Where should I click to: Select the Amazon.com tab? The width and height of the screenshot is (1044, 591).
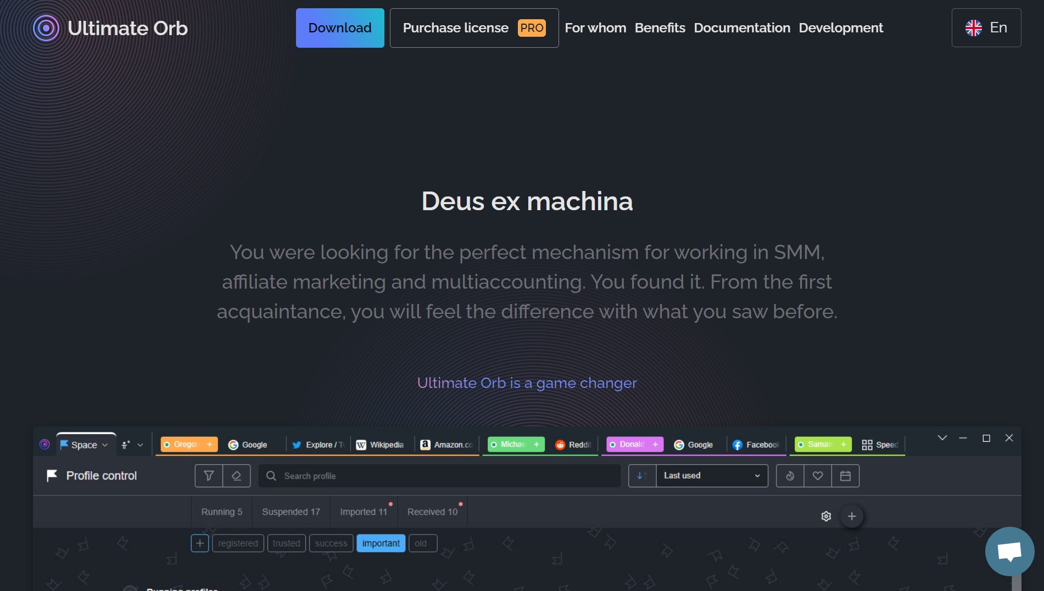(446, 444)
